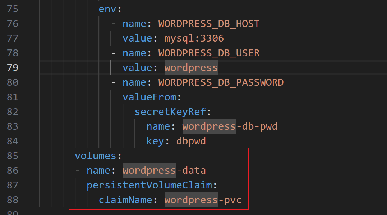The image size is (387, 215).
Task: Click line number 88 in the gutter
Action: (13, 200)
